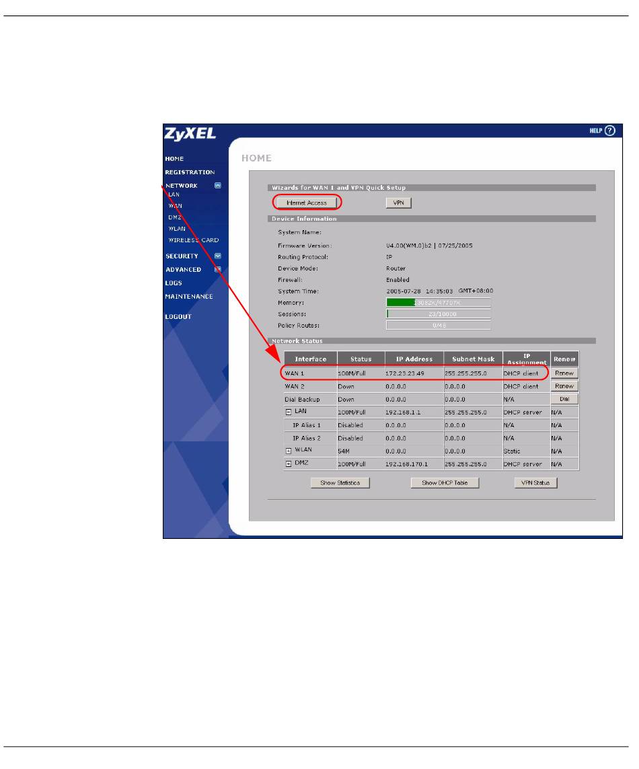Click the Dial Backup interface label
This screenshot has height=769, width=639.
tap(302, 400)
